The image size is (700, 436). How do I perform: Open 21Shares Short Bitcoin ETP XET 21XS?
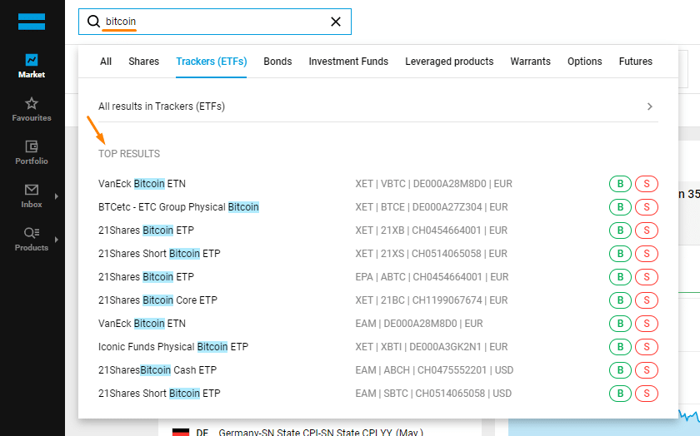(x=159, y=253)
